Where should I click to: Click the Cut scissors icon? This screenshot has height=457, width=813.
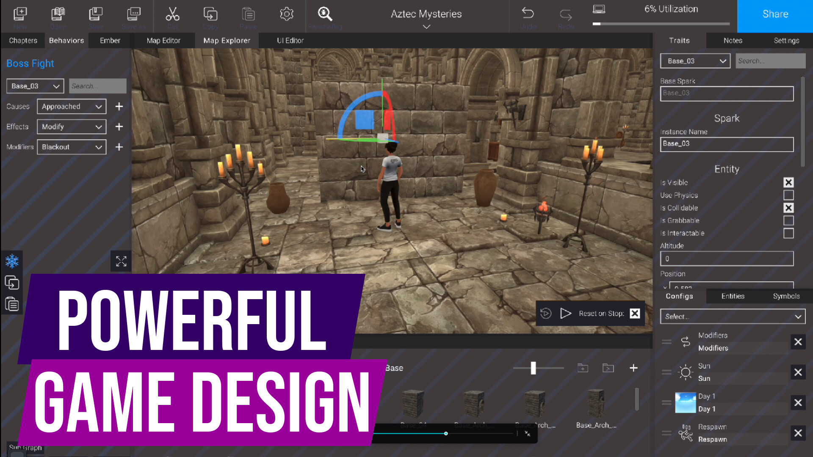pos(172,14)
